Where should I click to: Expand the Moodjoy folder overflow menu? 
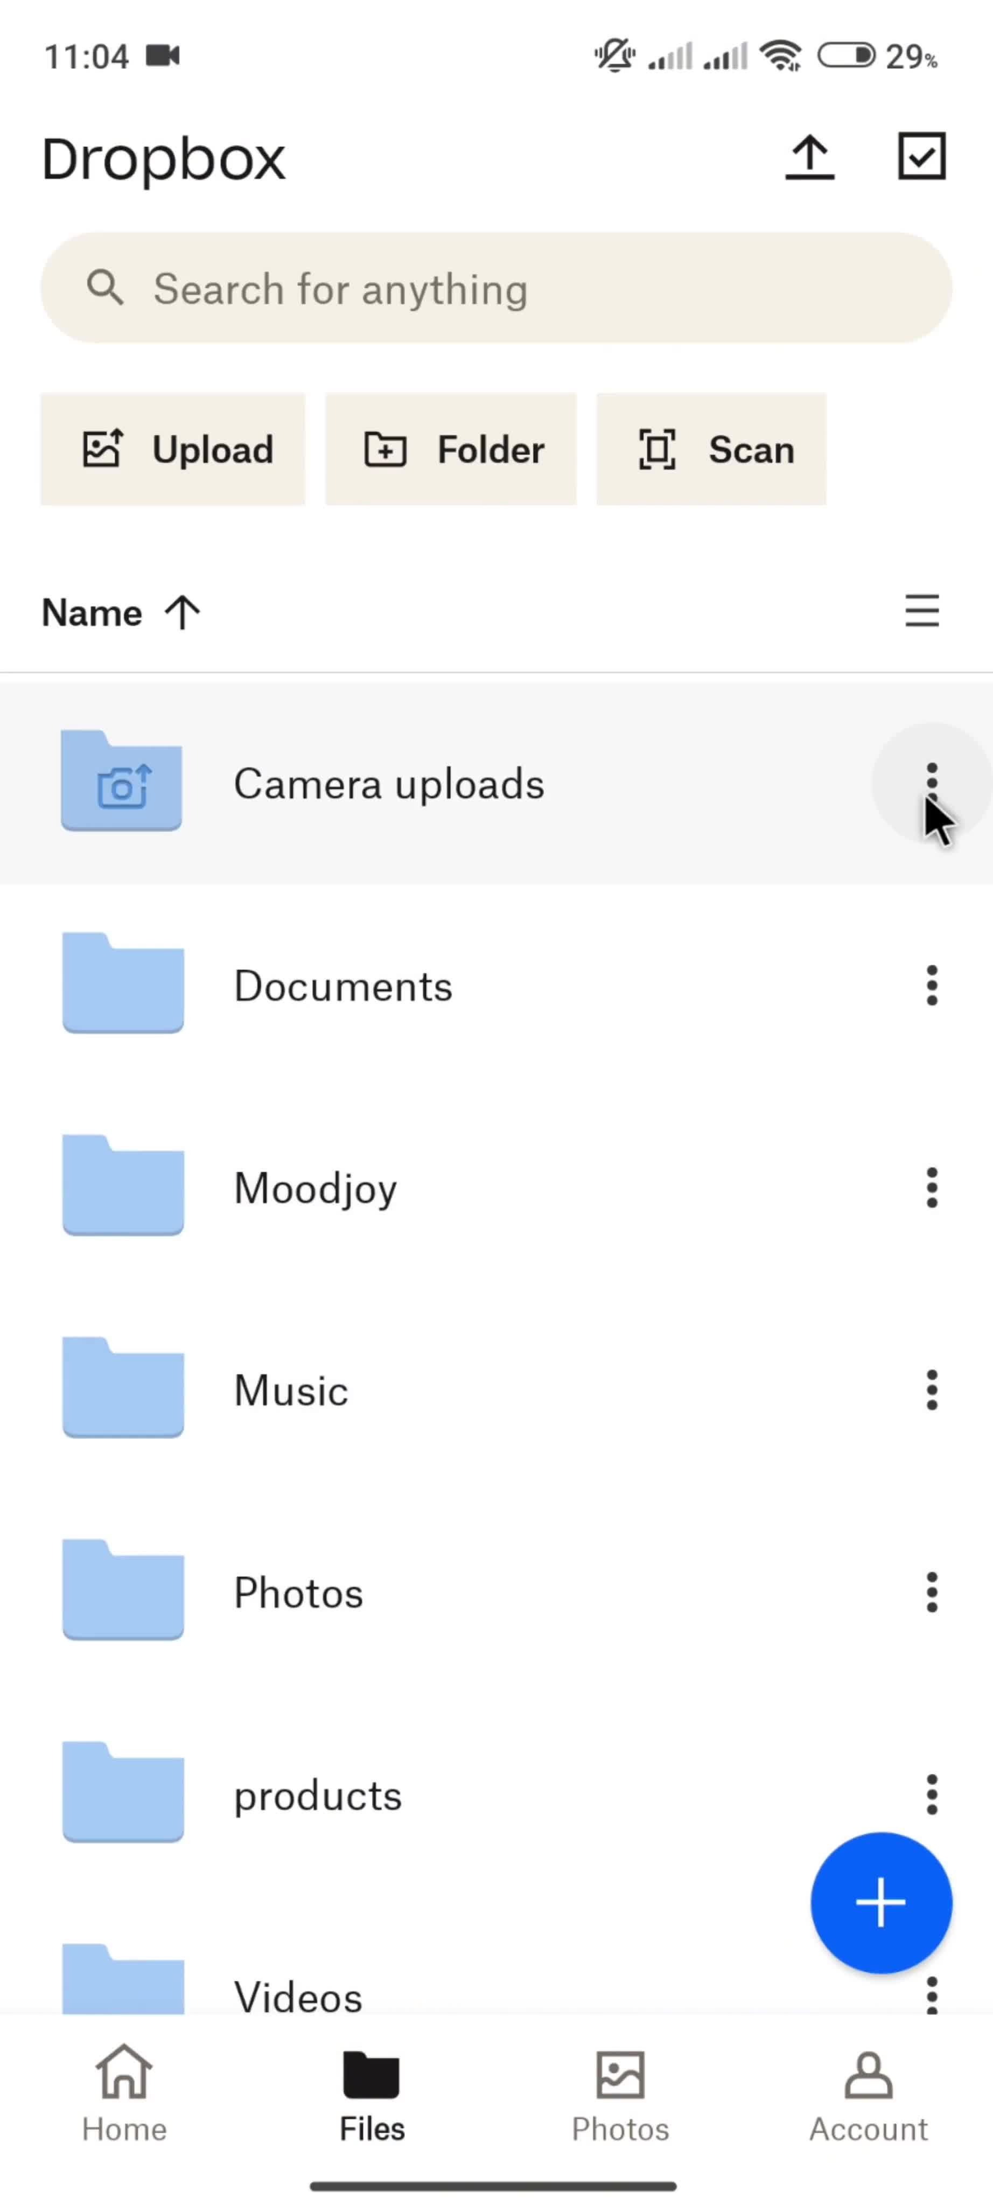pos(932,1188)
